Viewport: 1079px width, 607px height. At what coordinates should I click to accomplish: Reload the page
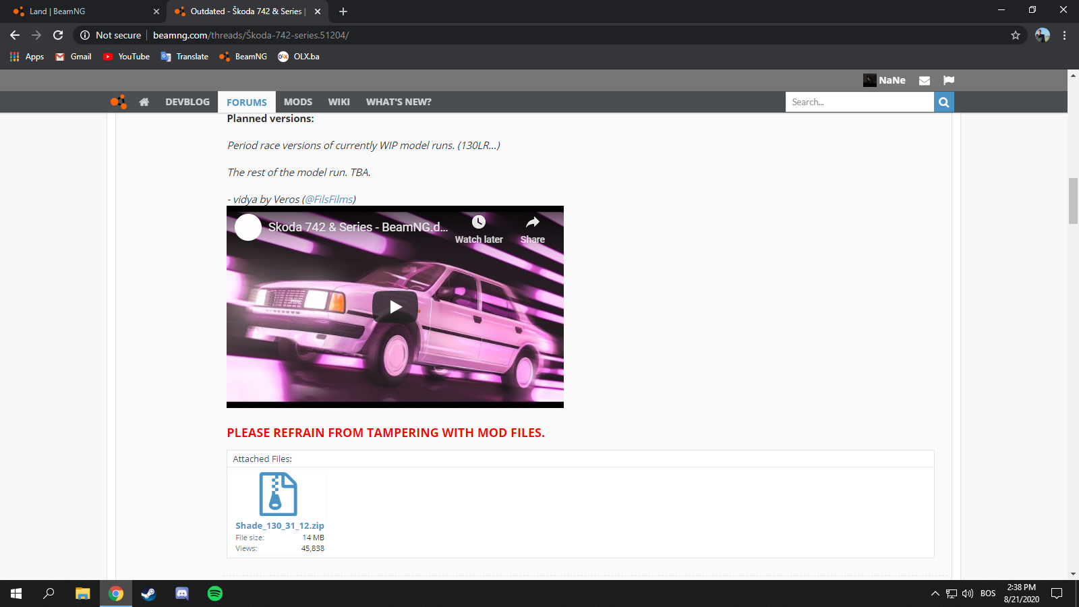click(x=59, y=35)
